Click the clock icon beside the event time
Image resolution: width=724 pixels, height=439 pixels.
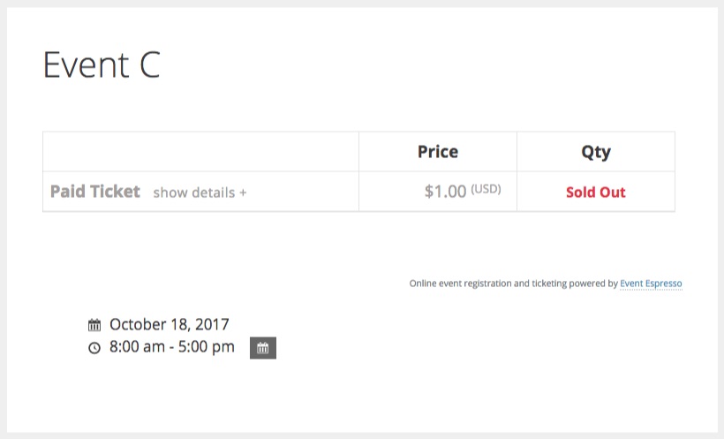tap(94, 347)
